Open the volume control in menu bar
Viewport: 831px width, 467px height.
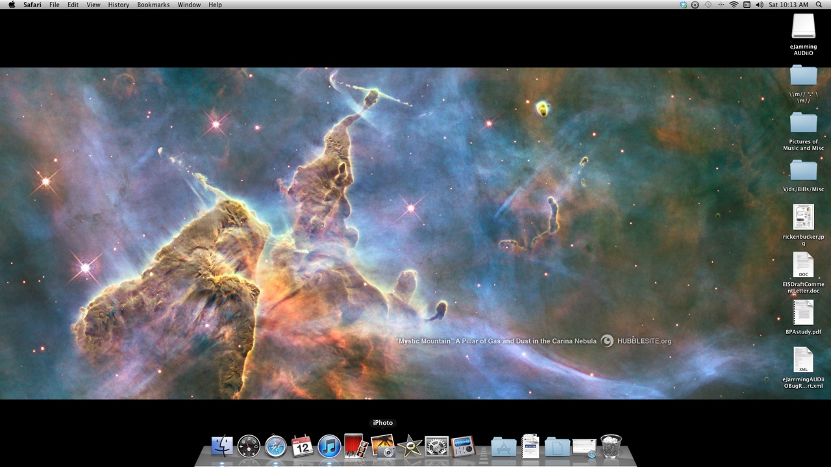point(759,5)
